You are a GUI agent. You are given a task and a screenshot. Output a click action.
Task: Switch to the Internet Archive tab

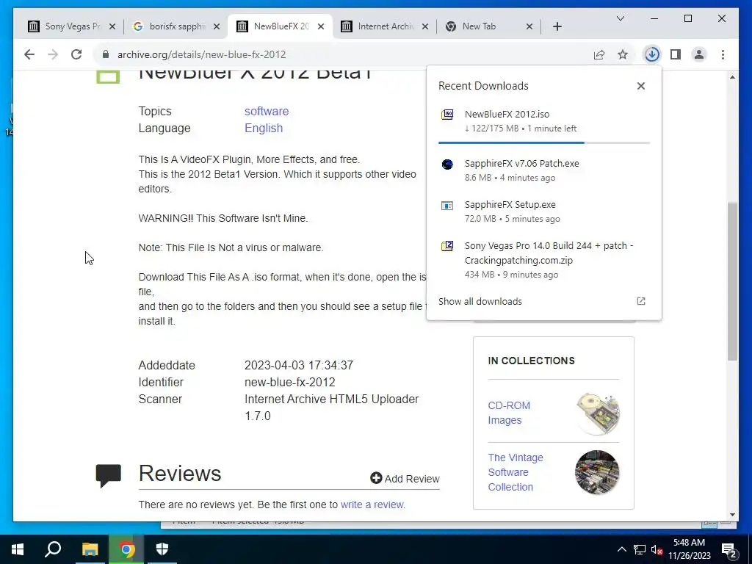point(386,26)
